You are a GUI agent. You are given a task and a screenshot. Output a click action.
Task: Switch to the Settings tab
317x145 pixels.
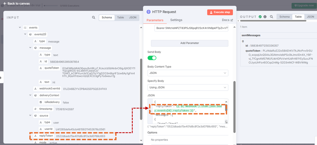pyautogui.click(x=176, y=20)
